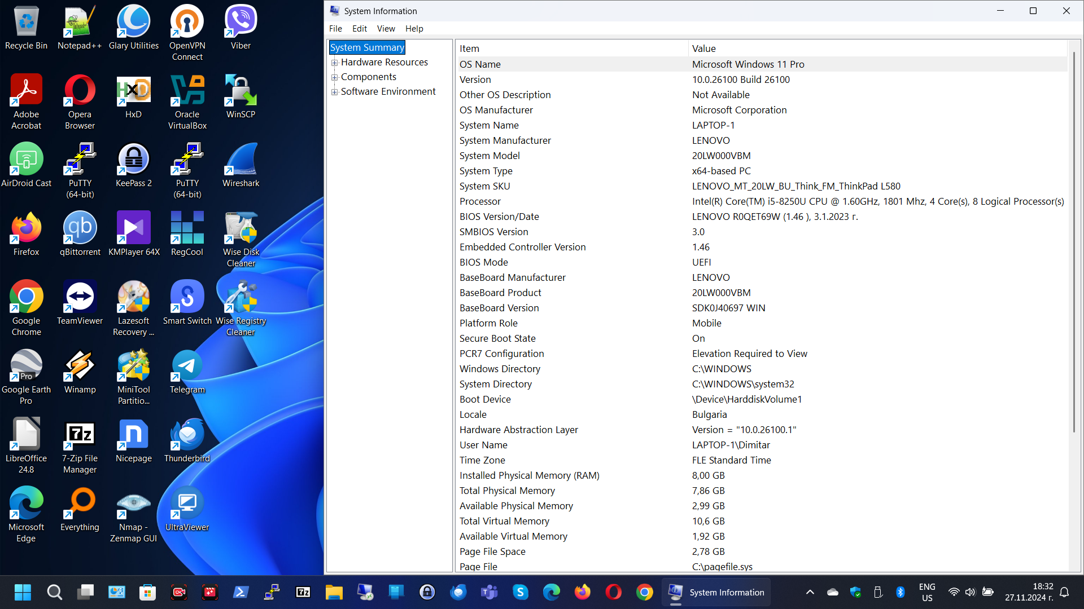Select the OS Name row

click(x=761, y=64)
